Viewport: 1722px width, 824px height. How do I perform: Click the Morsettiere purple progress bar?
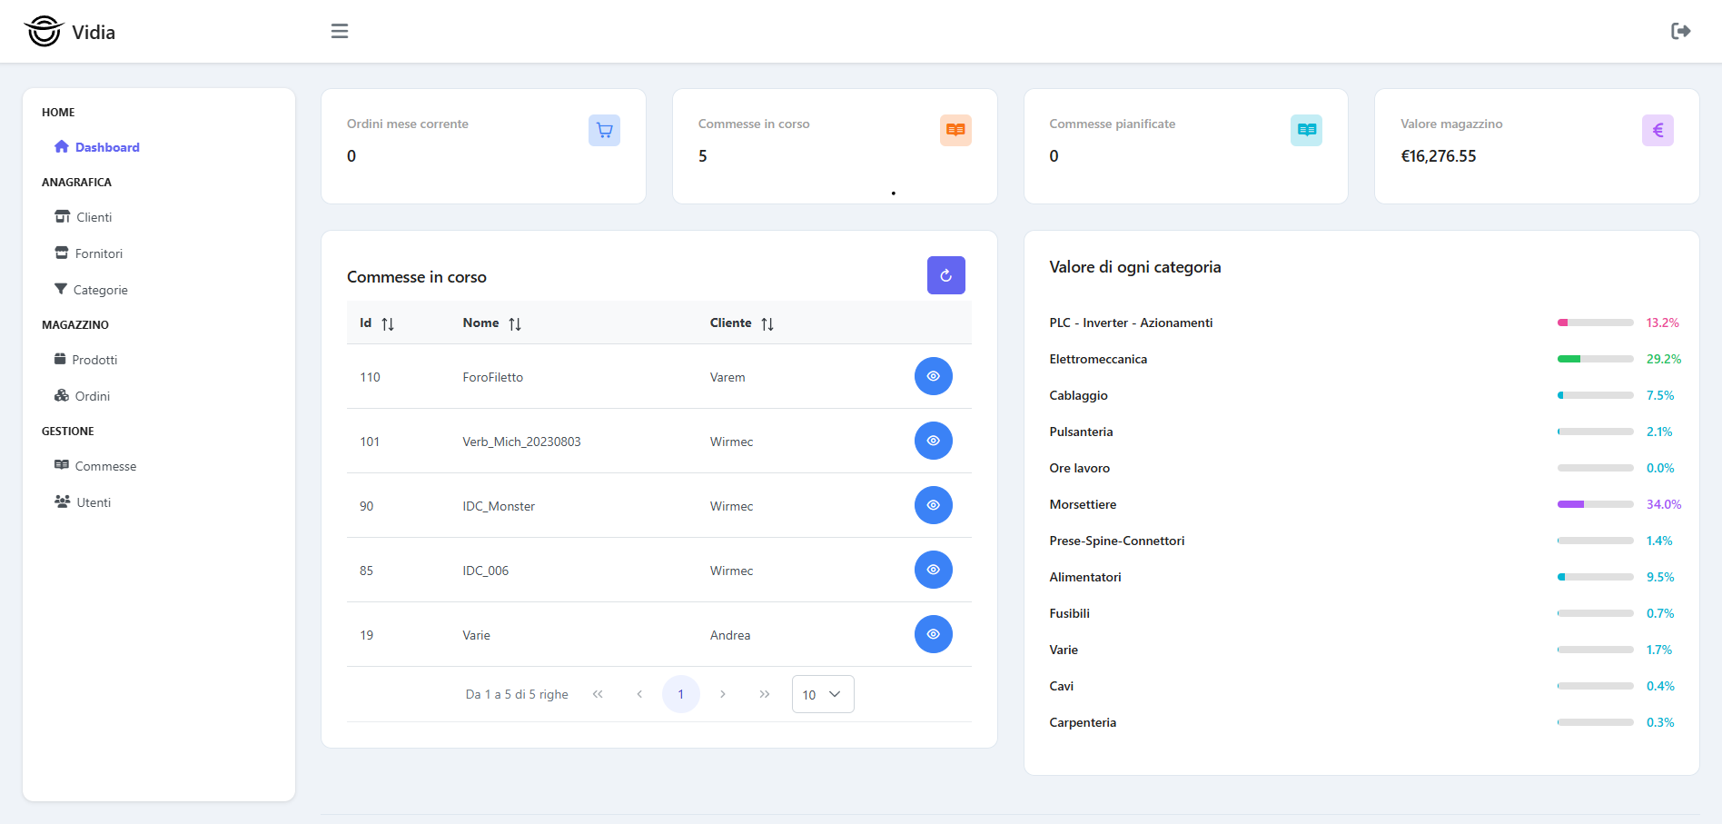[x=1595, y=504]
